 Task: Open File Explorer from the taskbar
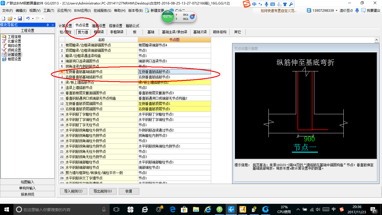click(x=196, y=209)
